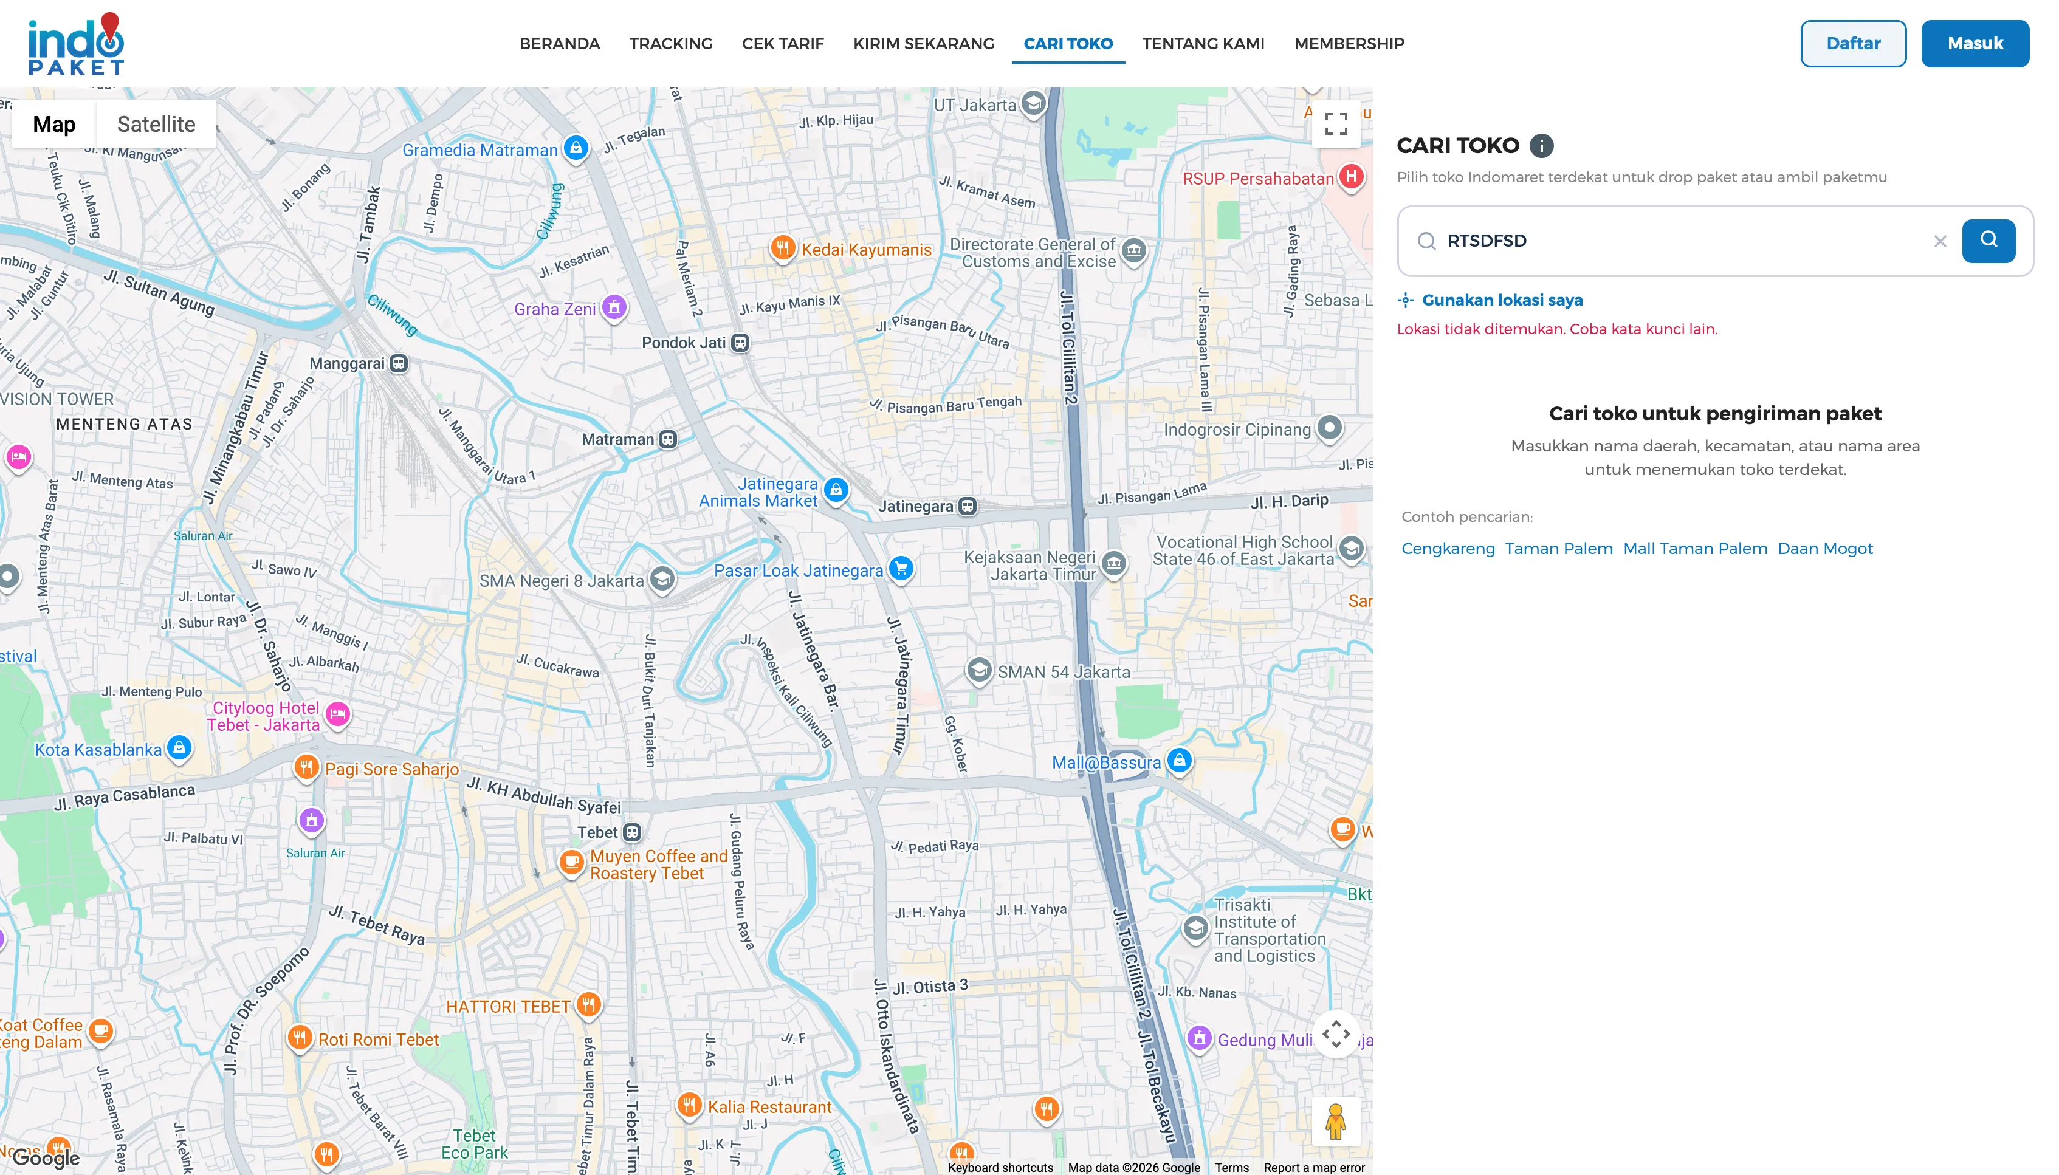Choose the Cengkareng example search

click(1447, 549)
